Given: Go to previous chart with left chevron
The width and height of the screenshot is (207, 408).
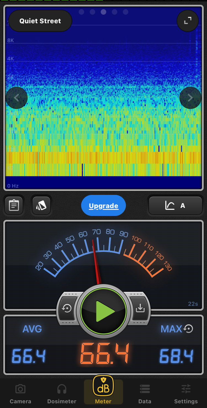Looking at the screenshot, I should [17, 98].
